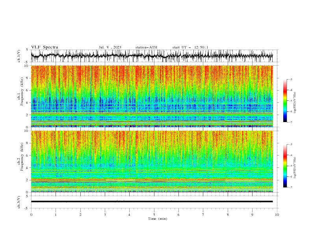Click the "-7" label on the lower colorbar
Screen dimensions: 312x241
point(290,187)
